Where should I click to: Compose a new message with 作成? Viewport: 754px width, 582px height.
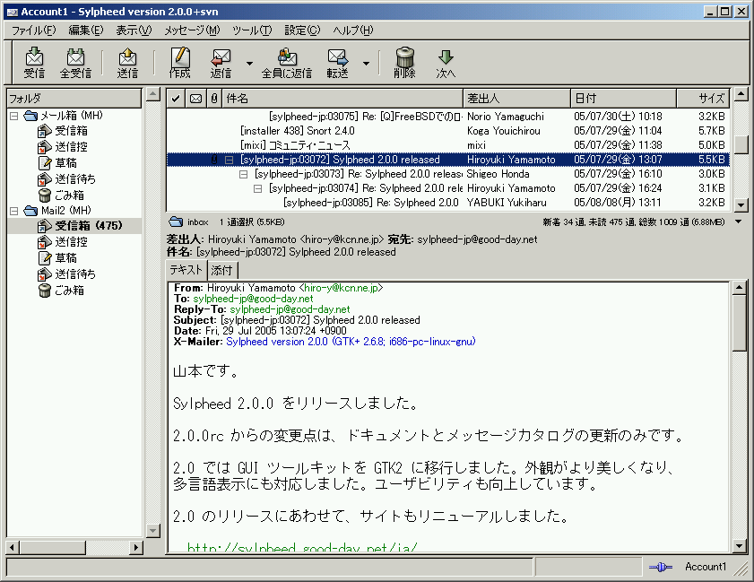tap(180, 63)
